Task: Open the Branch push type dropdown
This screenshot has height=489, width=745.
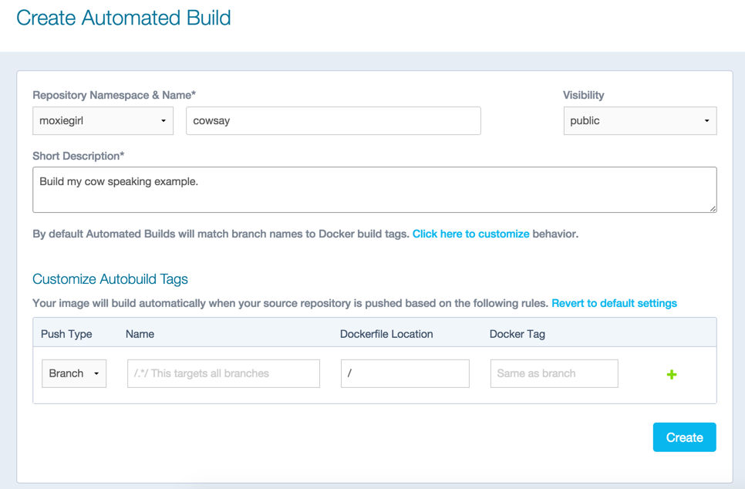Action: [74, 373]
